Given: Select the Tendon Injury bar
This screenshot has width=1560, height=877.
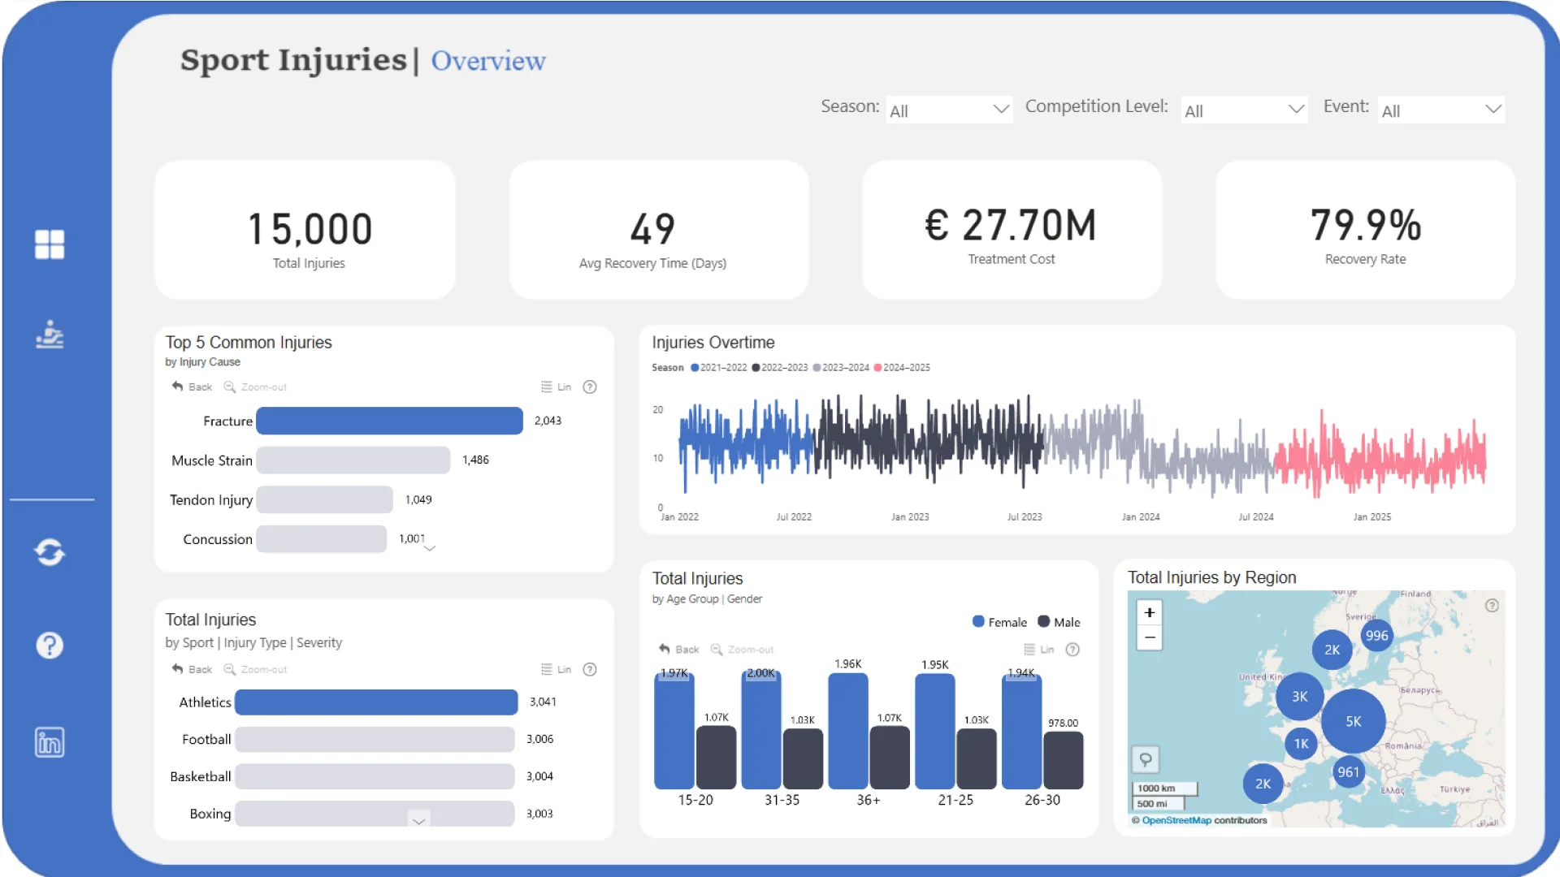Looking at the screenshot, I should point(324,499).
